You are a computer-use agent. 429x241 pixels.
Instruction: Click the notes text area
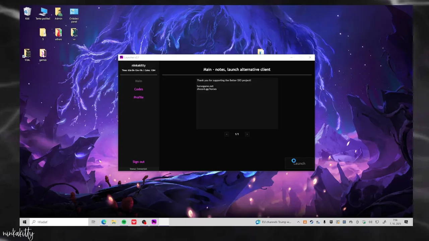[x=237, y=103]
